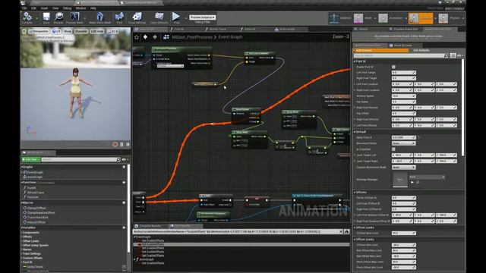
Task: Expand the Offset Limits variable category
Action: (x=22, y=241)
